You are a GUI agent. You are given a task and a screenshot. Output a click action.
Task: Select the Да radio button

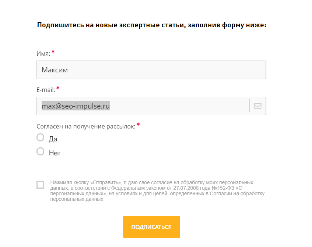coord(40,137)
